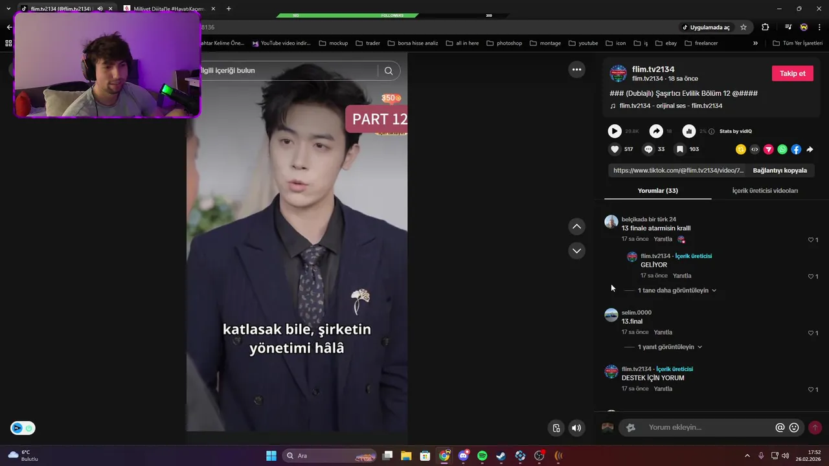Screen dimensions: 829x466
Task: Click the Takip et follow button
Action: pyautogui.click(x=792, y=73)
